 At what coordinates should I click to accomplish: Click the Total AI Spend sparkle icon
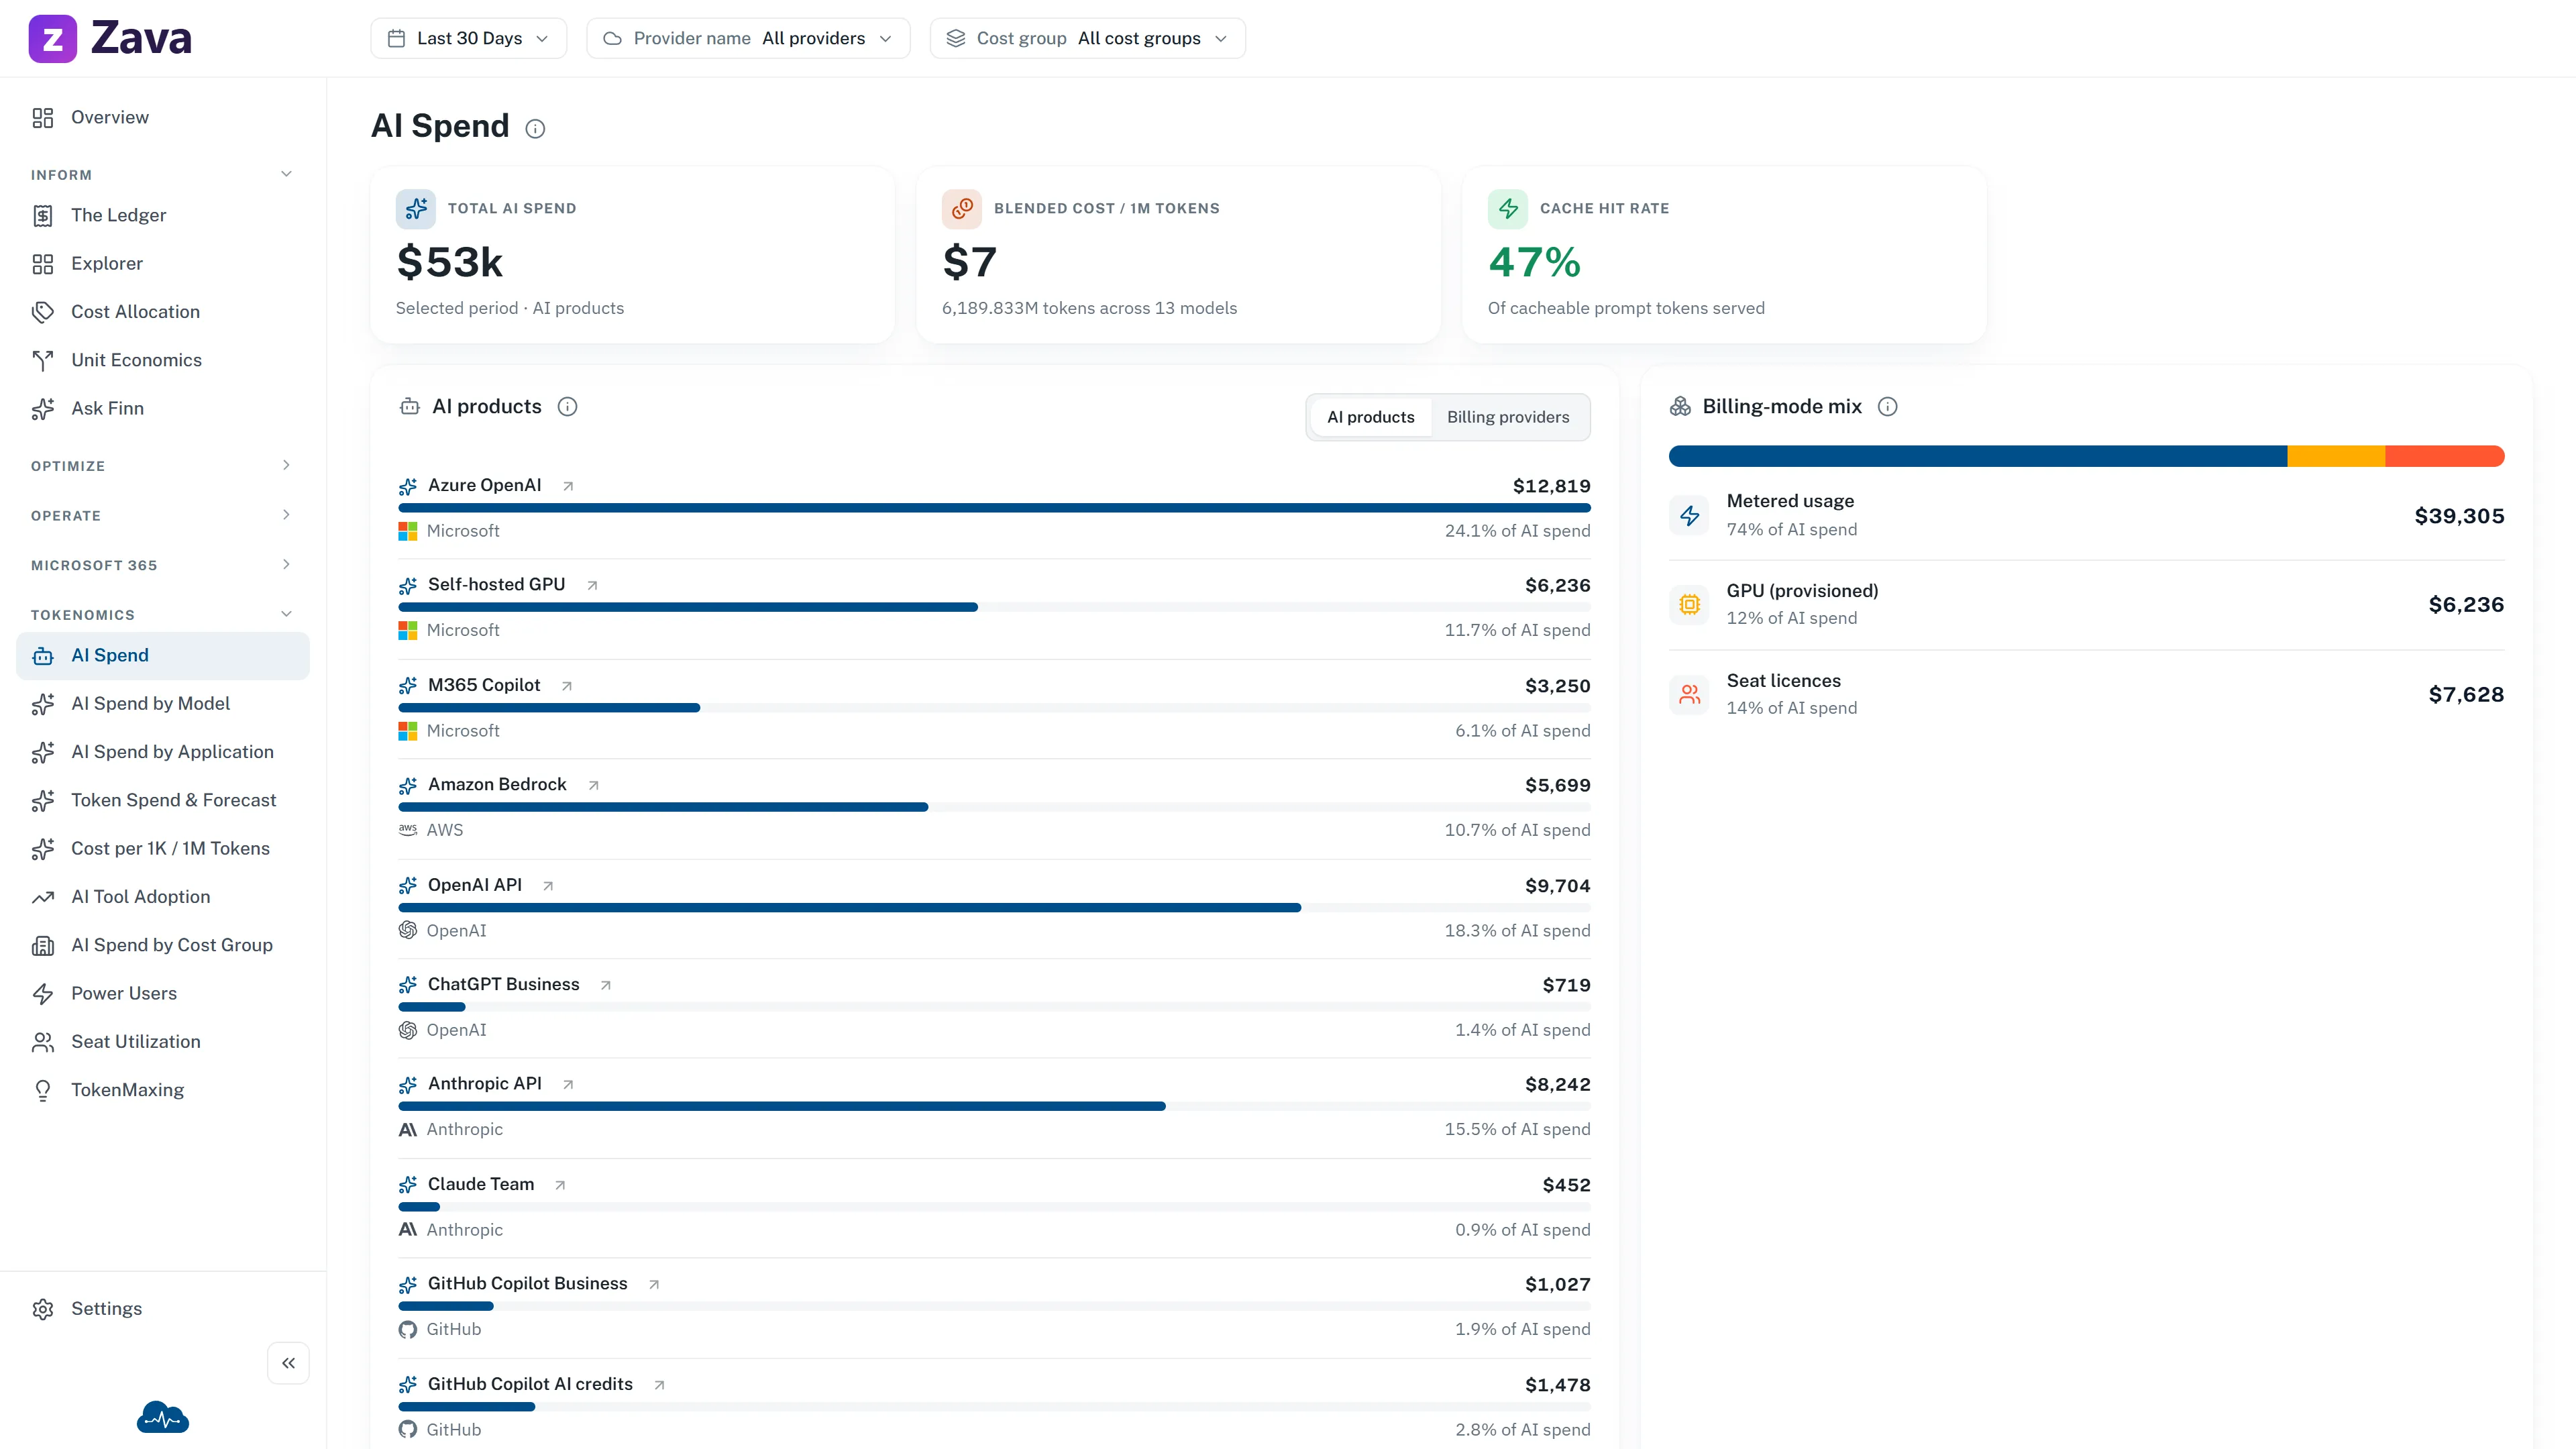click(416, 209)
